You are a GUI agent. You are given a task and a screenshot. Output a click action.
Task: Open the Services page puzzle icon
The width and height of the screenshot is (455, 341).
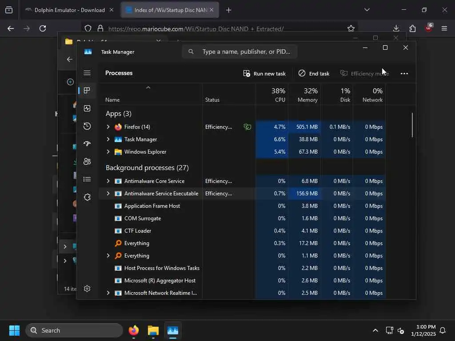pos(87,197)
